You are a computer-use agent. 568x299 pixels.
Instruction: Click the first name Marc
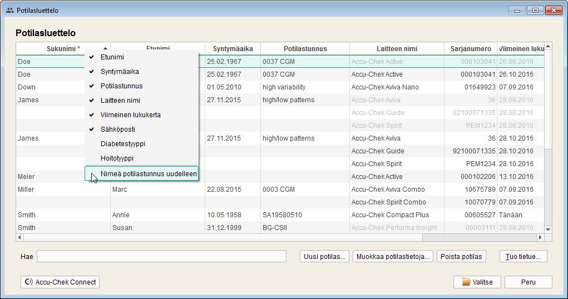tap(120, 190)
